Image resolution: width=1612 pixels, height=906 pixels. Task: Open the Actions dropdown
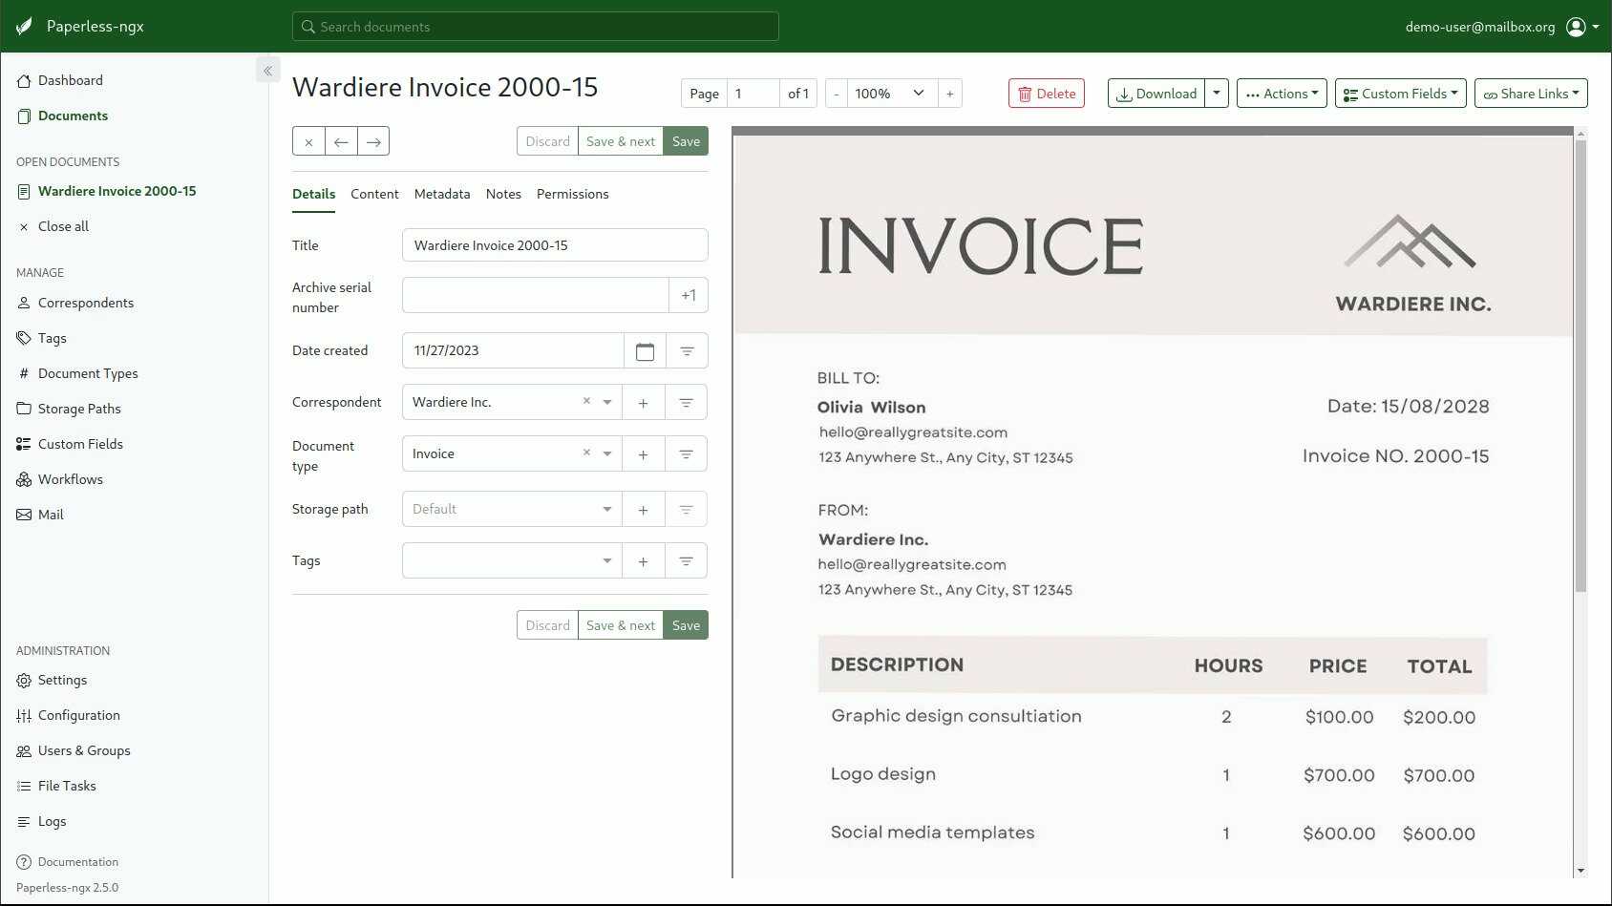tap(1281, 93)
